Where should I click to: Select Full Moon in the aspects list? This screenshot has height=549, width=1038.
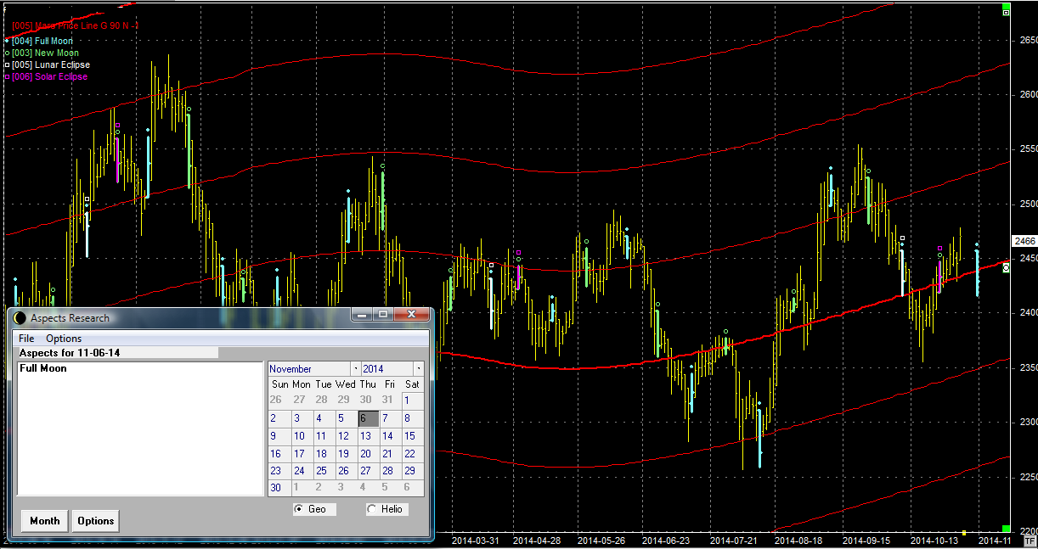point(43,368)
